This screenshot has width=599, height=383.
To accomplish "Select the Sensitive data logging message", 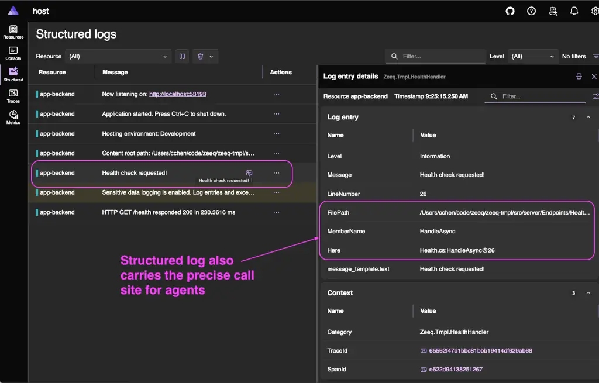I will click(x=178, y=192).
